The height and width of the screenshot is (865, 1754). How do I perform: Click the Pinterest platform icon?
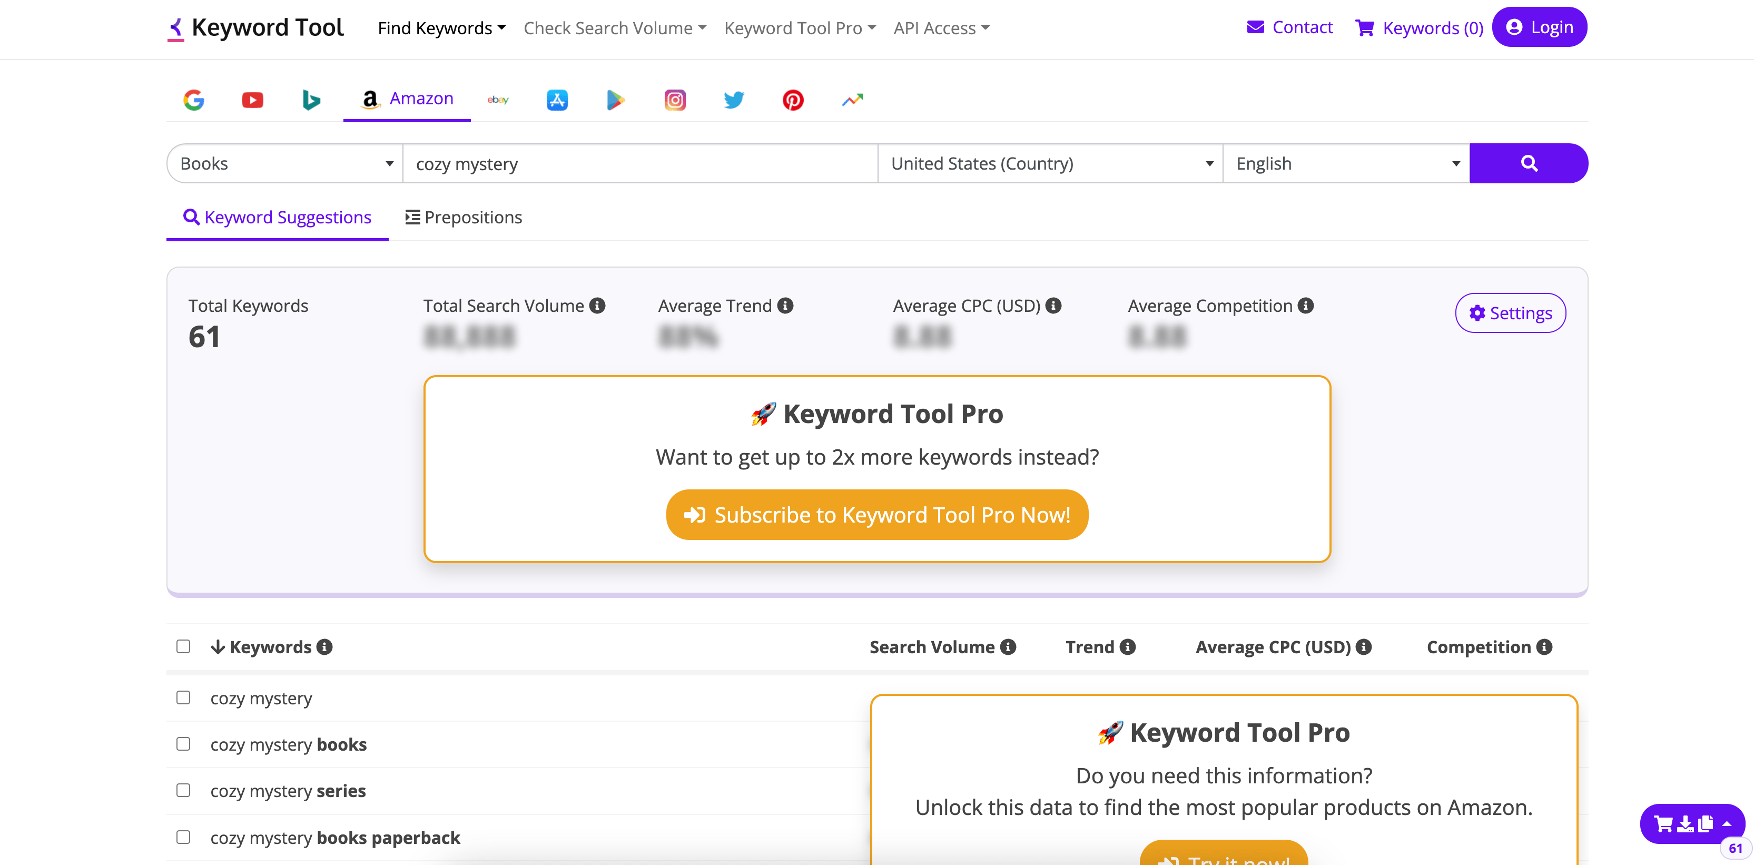[x=794, y=99]
